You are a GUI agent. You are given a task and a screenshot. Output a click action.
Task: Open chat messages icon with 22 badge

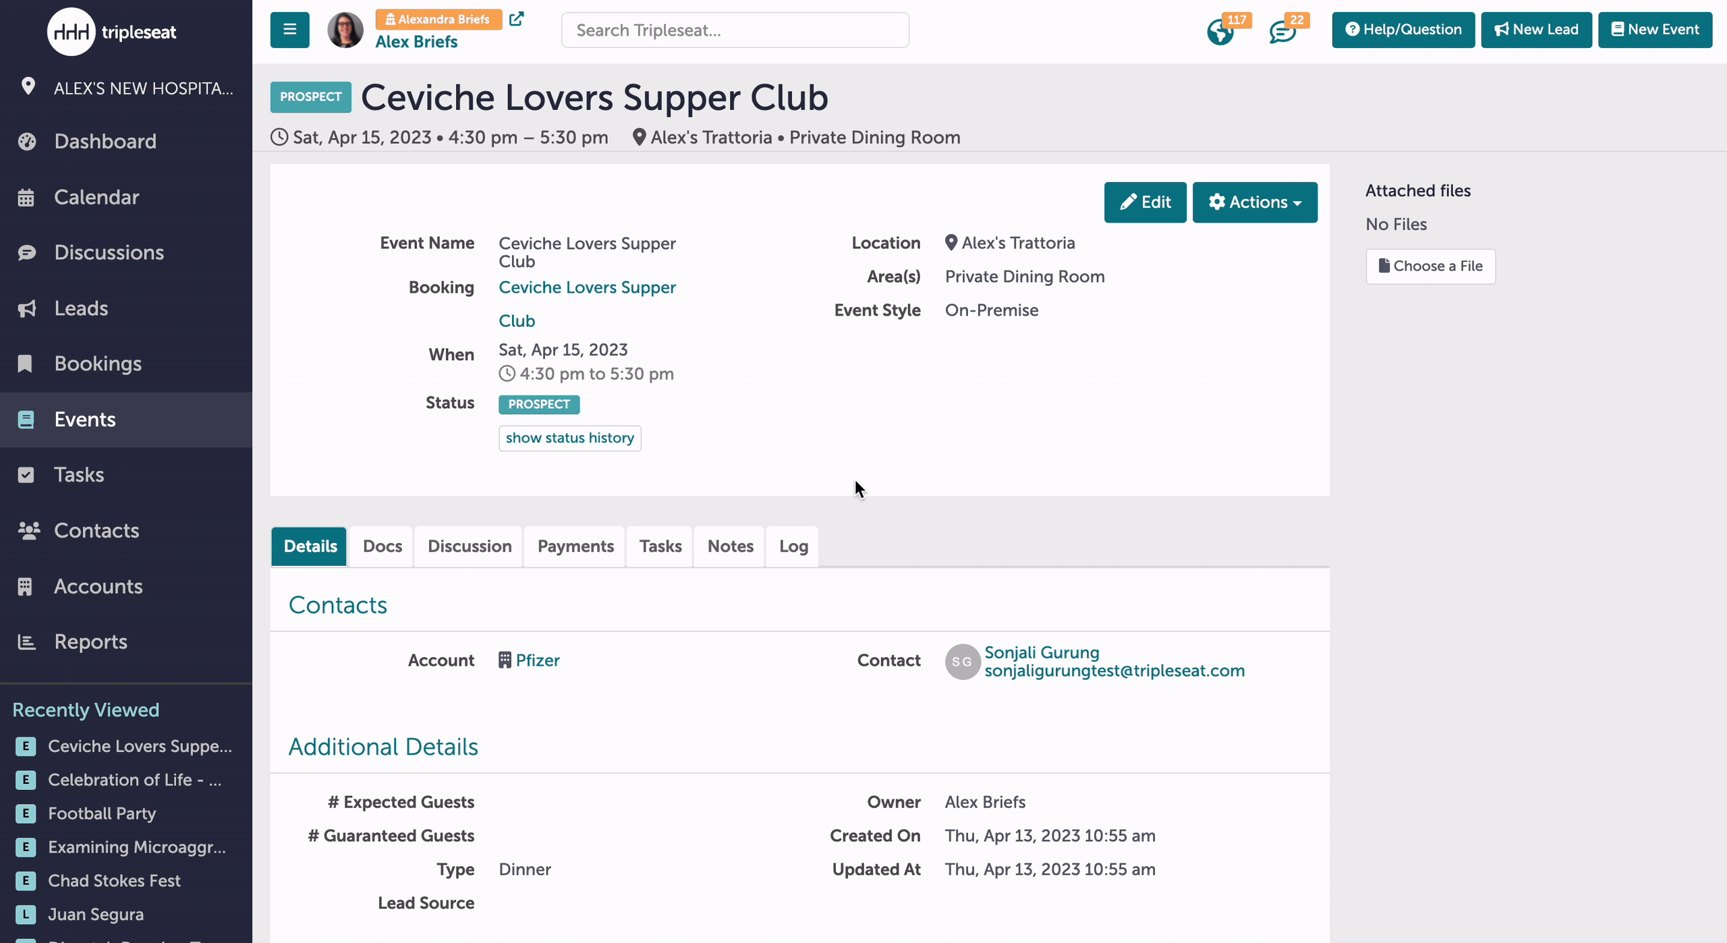[1282, 32]
